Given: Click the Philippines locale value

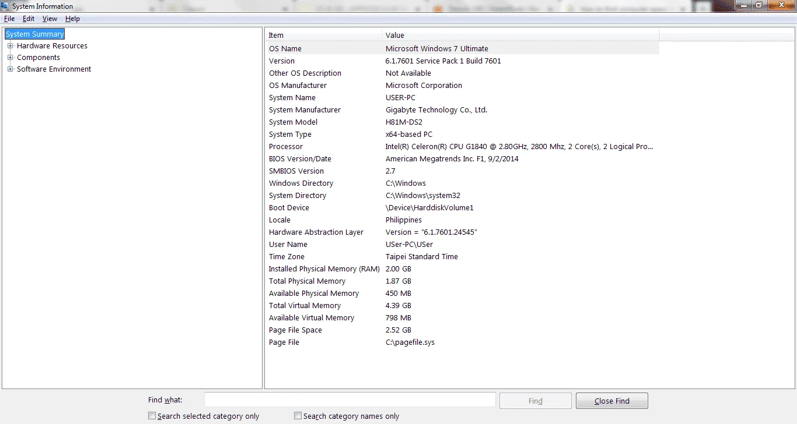Looking at the screenshot, I should (x=404, y=220).
